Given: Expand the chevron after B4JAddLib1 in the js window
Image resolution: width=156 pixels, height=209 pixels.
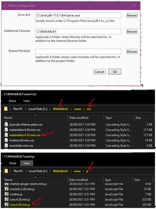Looking at the screenshot, I should click(x=71, y=171).
